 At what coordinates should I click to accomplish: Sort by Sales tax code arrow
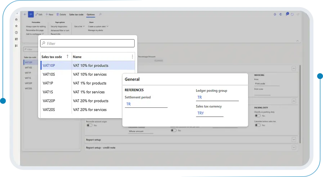click(x=67, y=56)
